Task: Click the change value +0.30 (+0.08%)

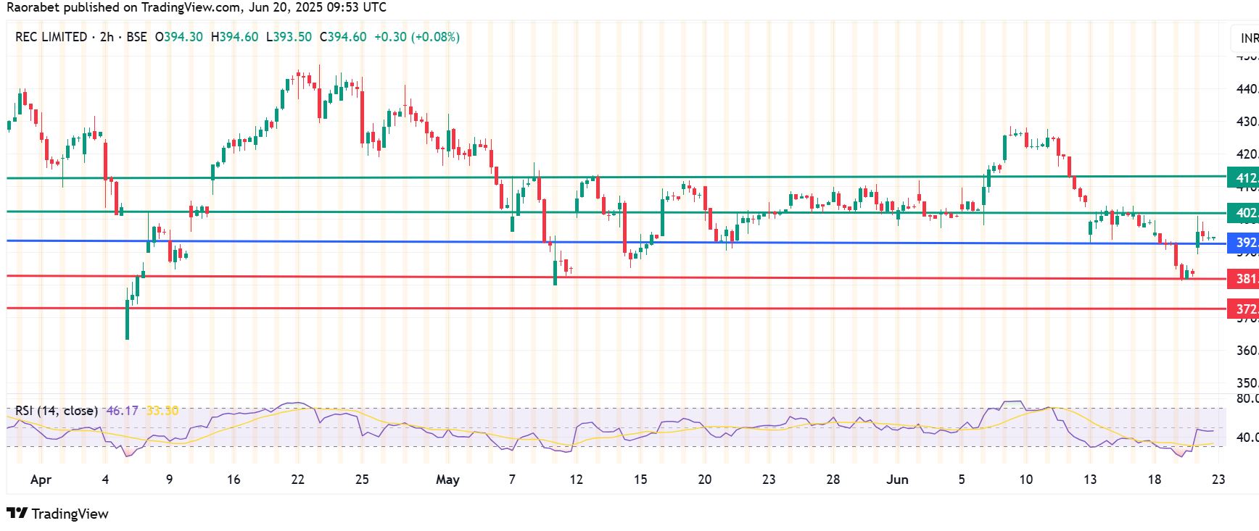Action: coord(416,37)
